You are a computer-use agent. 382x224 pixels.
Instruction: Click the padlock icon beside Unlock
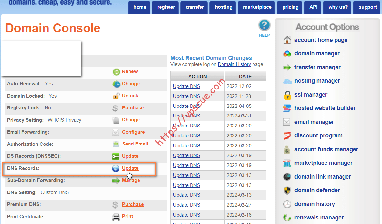click(116, 96)
